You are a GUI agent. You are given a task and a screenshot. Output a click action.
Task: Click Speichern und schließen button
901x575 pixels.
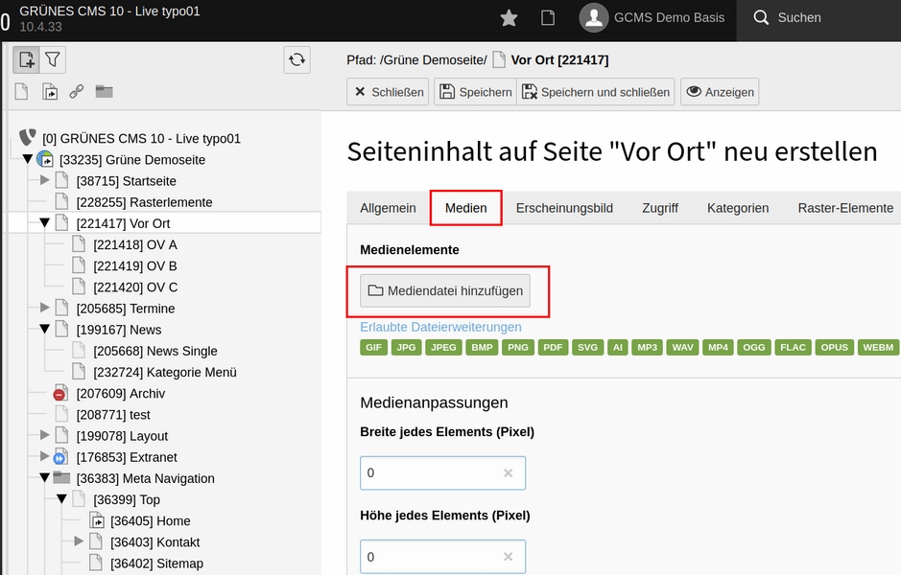coord(596,92)
